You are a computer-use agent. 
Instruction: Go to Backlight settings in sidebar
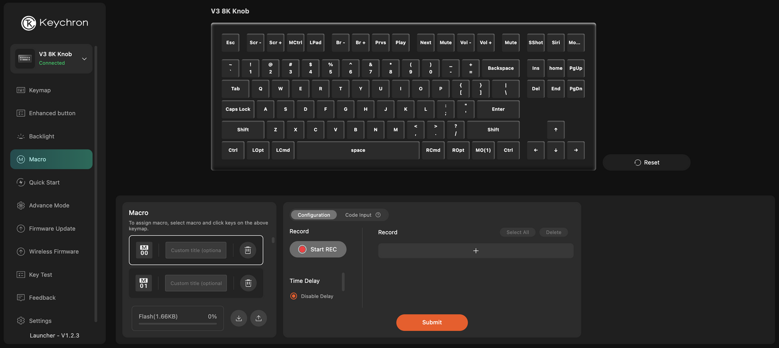pos(42,136)
